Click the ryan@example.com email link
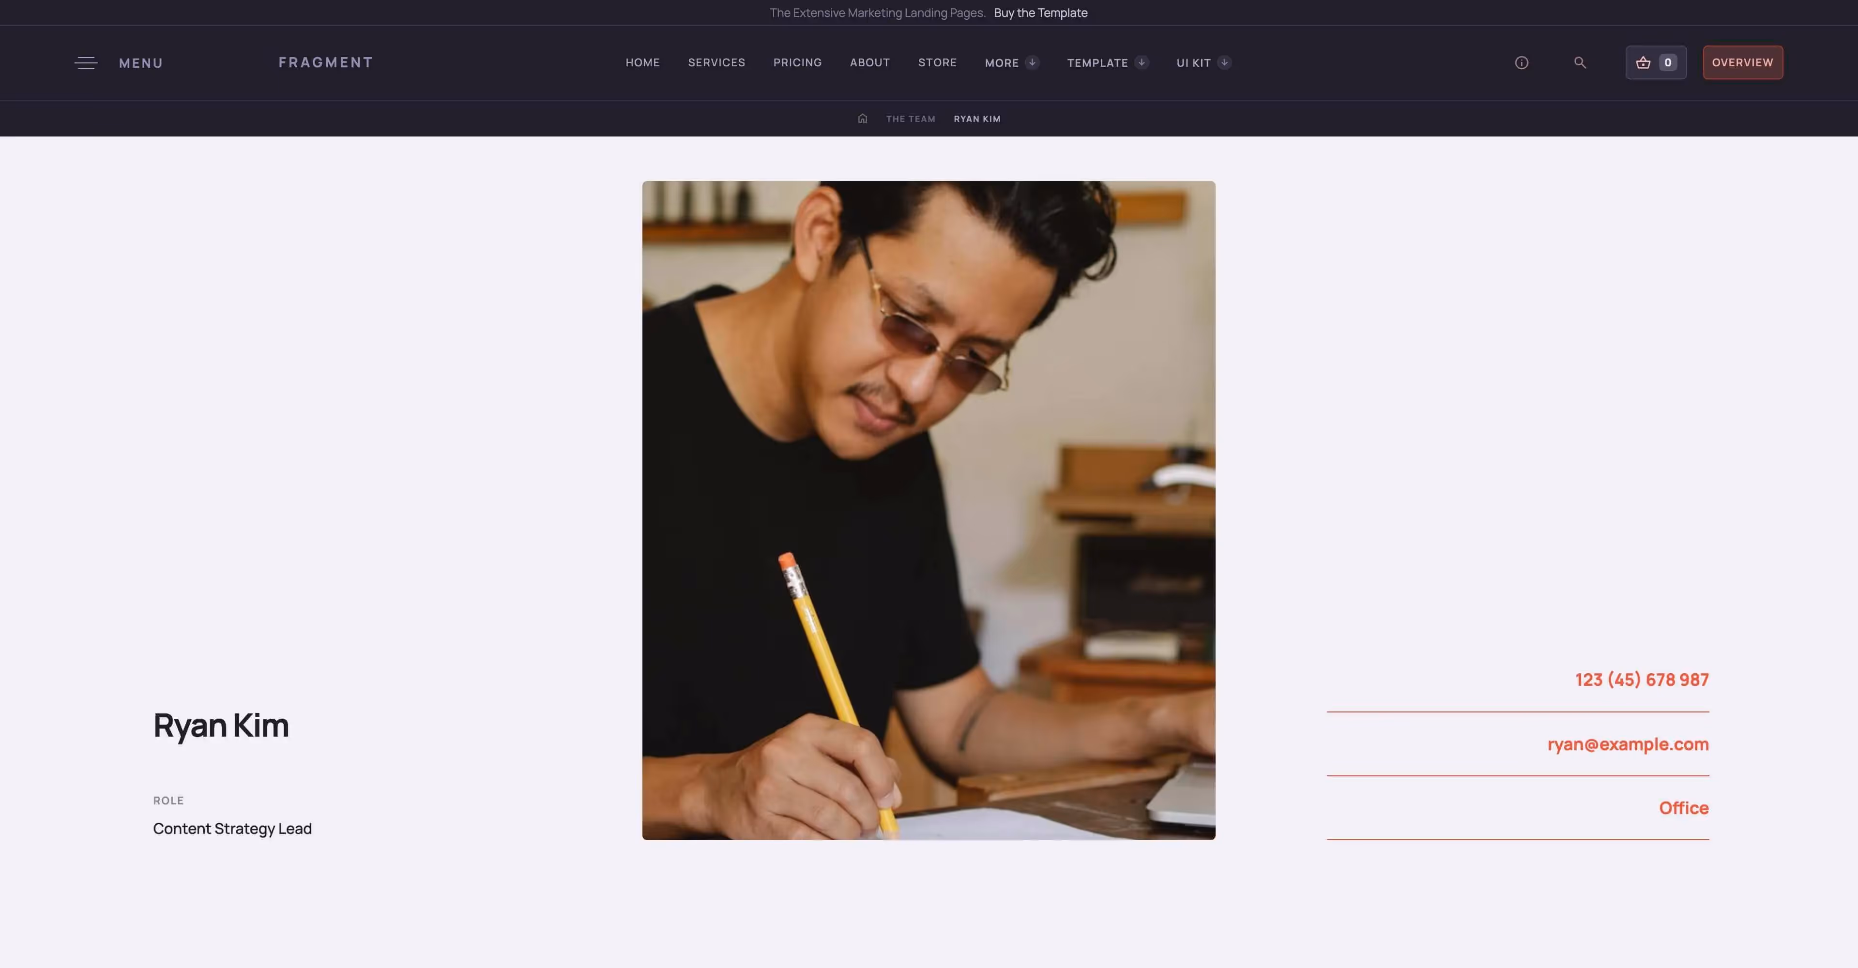The height and width of the screenshot is (968, 1858). click(1628, 744)
